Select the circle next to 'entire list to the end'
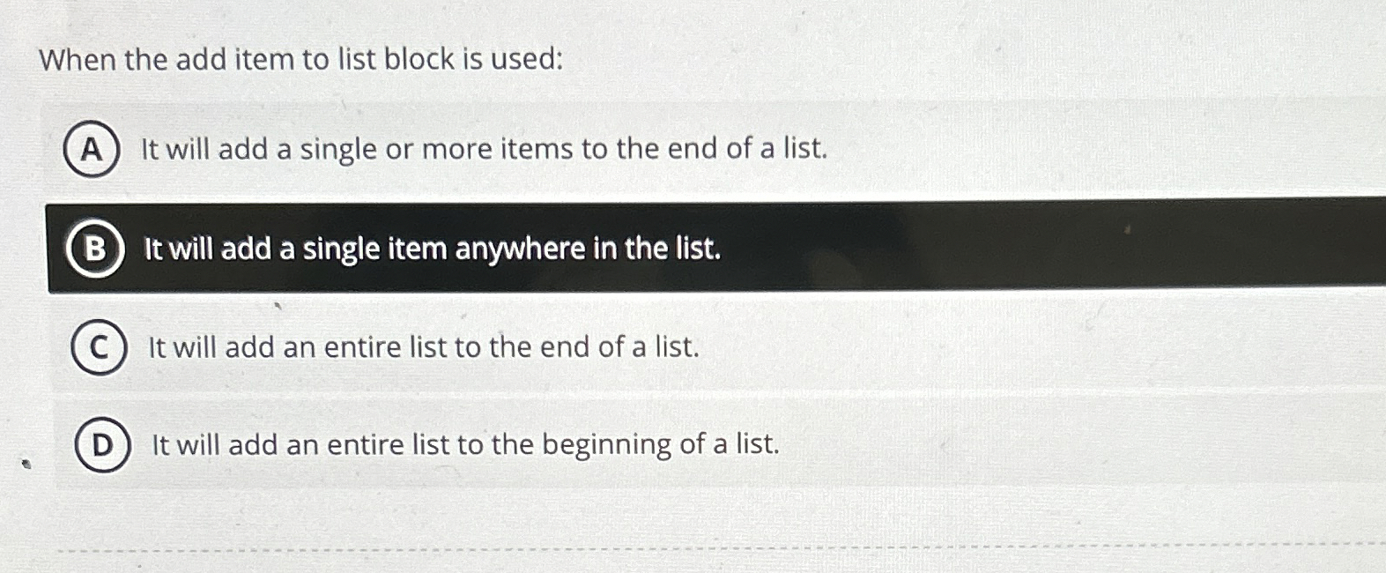This screenshot has width=1386, height=573. point(99,347)
